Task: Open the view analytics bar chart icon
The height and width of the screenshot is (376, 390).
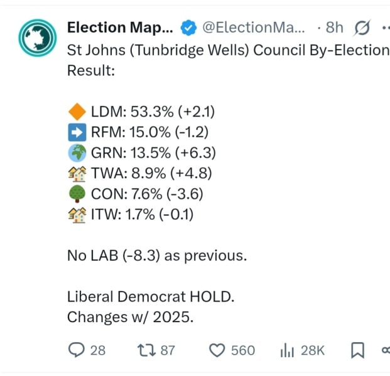Action: [x=287, y=350]
